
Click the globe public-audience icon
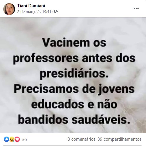click(x=56, y=11)
